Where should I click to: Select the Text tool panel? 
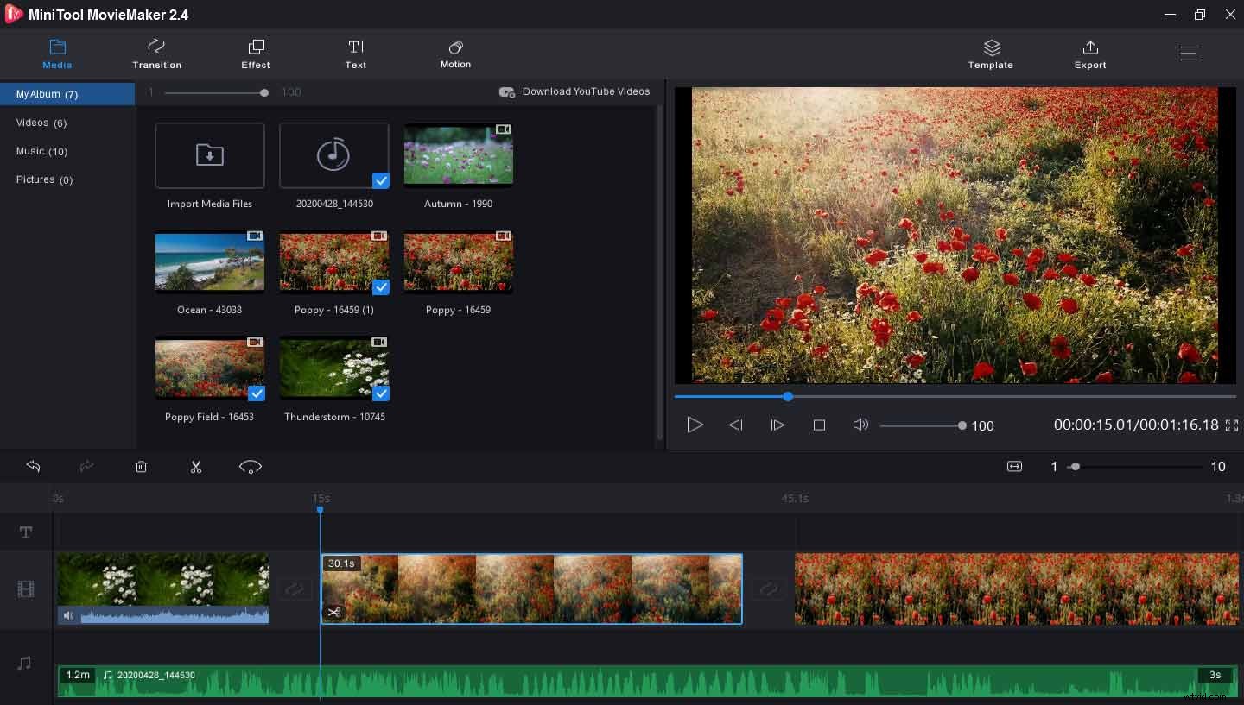pyautogui.click(x=355, y=54)
